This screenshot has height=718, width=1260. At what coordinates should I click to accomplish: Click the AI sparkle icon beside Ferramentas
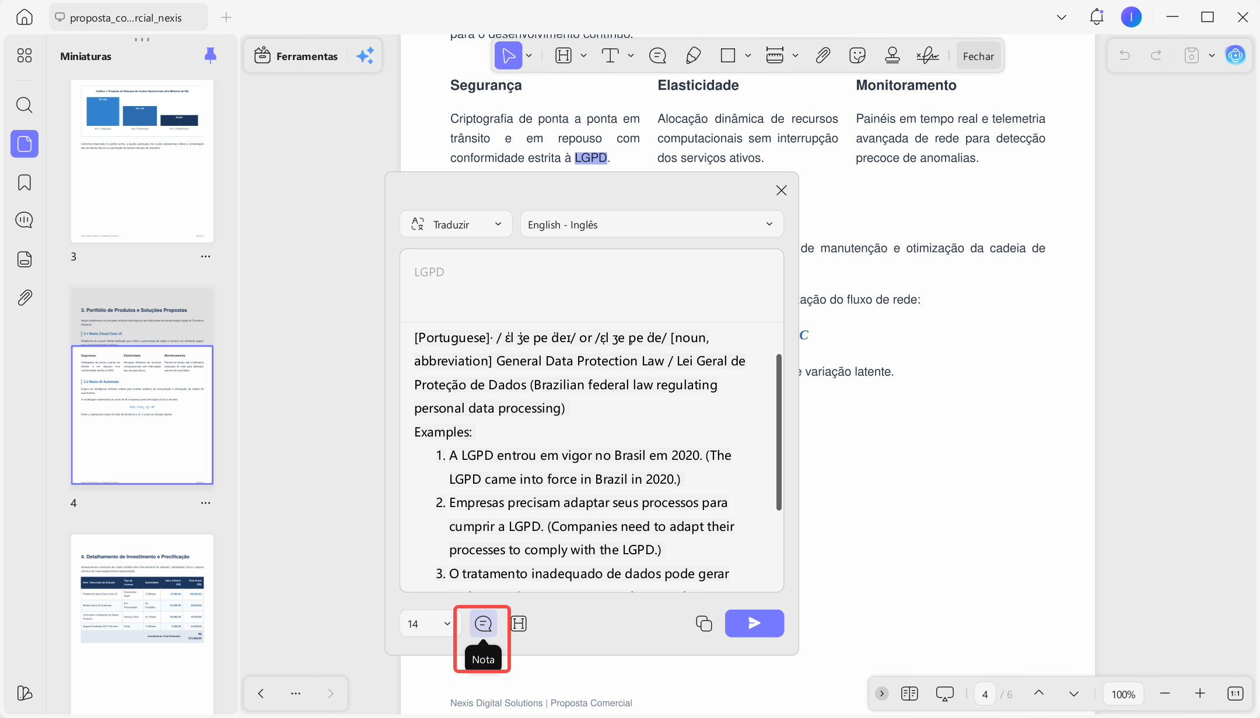point(365,56)
